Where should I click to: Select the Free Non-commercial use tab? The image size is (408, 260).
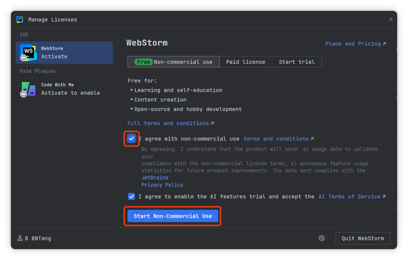pyautogui.click(x=173, y=62)
